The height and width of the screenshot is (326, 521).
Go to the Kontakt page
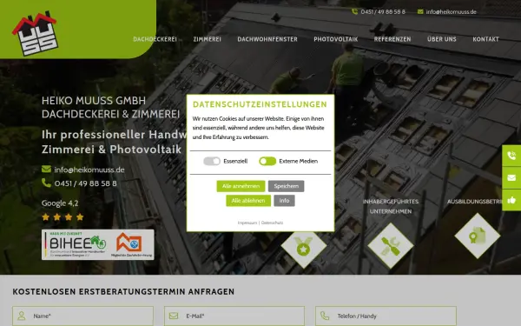pos(485,39)
